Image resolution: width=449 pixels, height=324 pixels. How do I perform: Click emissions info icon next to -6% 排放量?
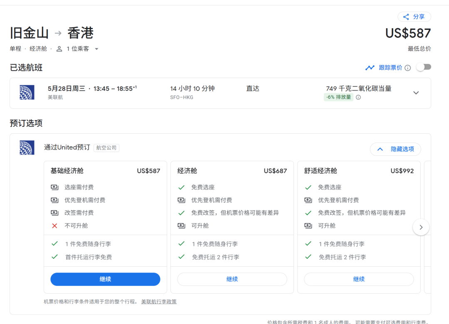click(x=358, y=97)
